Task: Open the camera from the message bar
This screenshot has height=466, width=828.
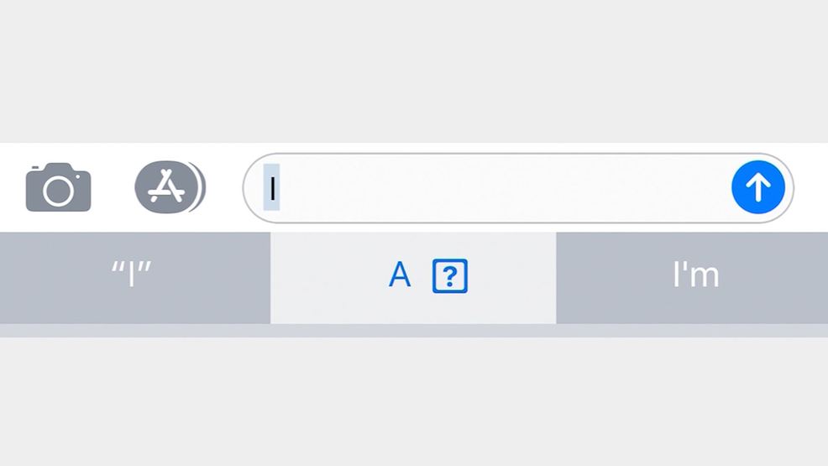Action: pyautogui.click(x=58, y=187)
